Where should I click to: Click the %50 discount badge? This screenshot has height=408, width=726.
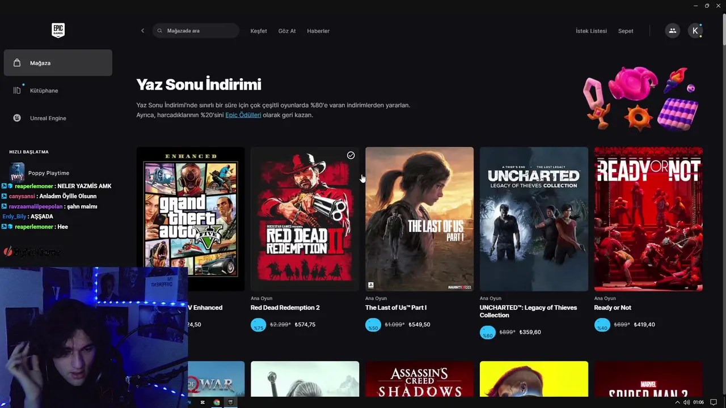(x=373, y=325)
